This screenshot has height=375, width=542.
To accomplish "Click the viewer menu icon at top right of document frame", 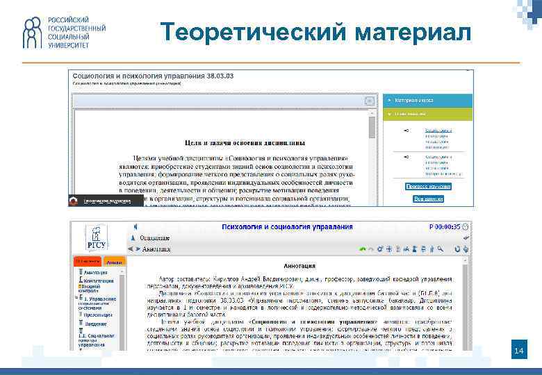I will pyautogui.click(x=370, y=101).
